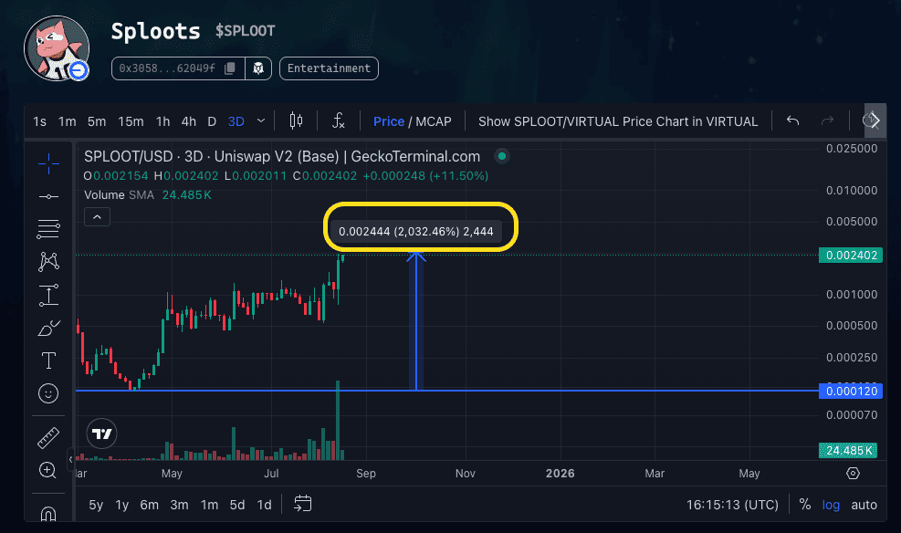Select the text annotation tool
The height and width of the screenshot is (533, 901).
(48, 361)
